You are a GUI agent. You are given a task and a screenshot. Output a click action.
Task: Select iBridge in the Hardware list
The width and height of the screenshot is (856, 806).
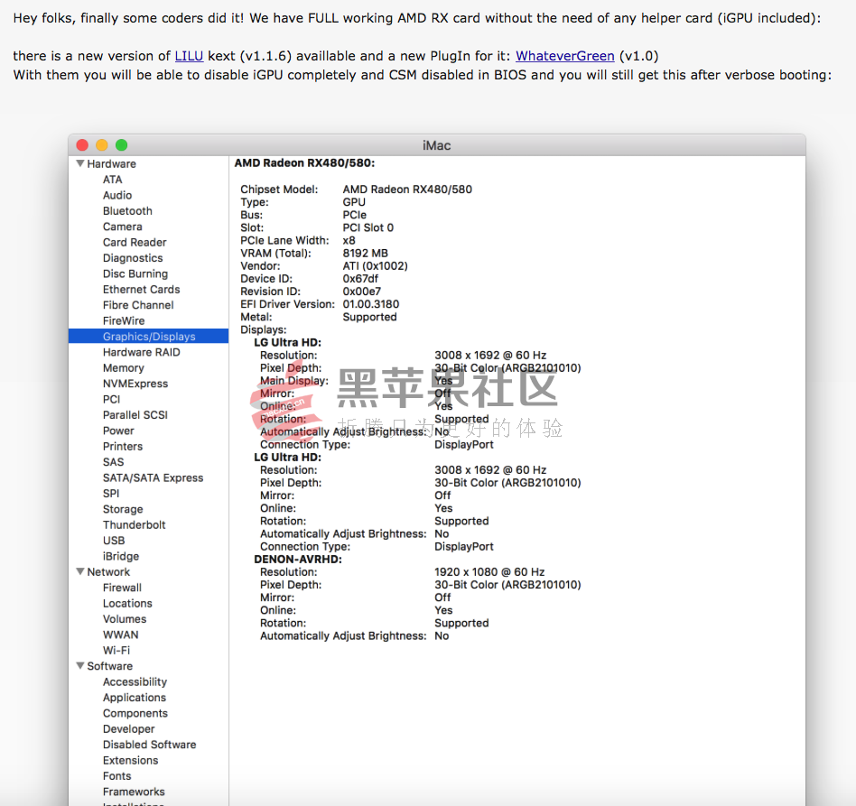click(x=121, y=556)
